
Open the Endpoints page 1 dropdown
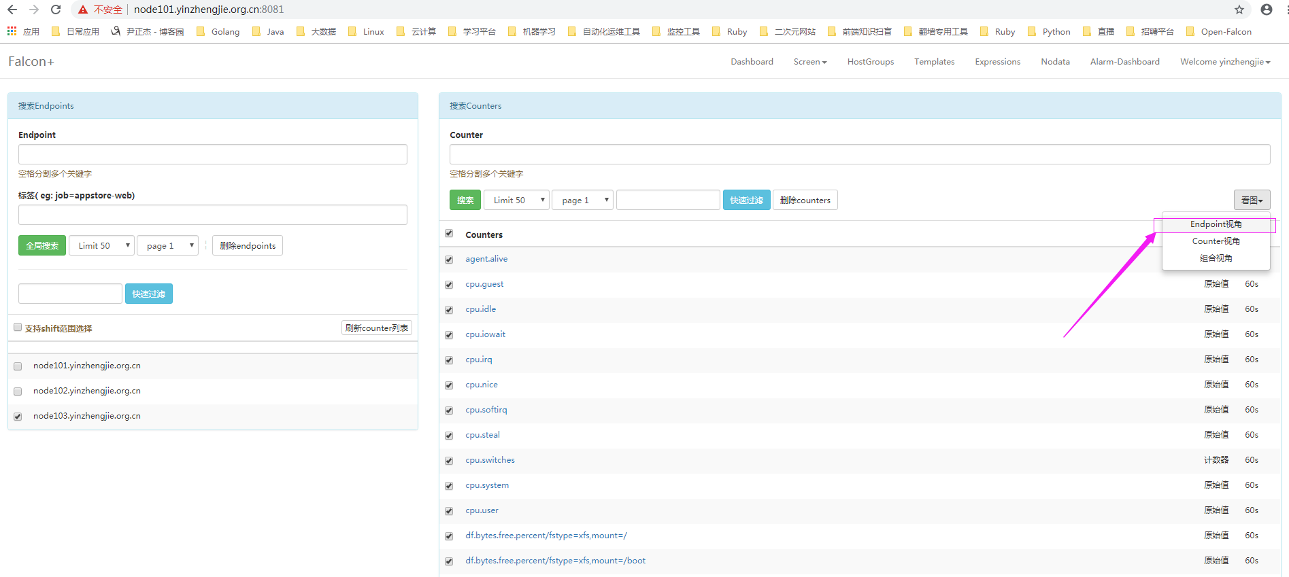[x=168, y=245]
